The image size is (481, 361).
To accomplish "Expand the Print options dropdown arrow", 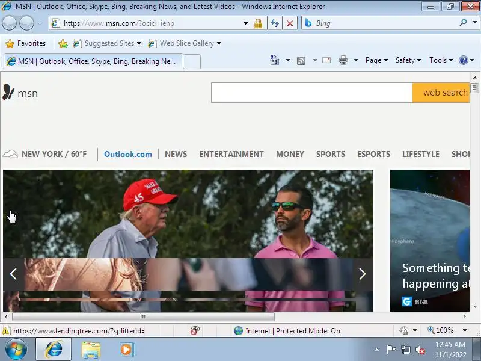I will pyautogui.click(x=356, y=60).
